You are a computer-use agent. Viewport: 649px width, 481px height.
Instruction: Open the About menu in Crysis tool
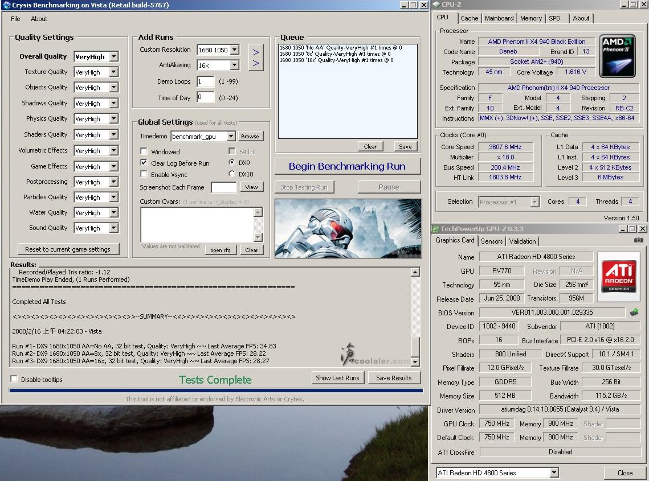[39, 19]
